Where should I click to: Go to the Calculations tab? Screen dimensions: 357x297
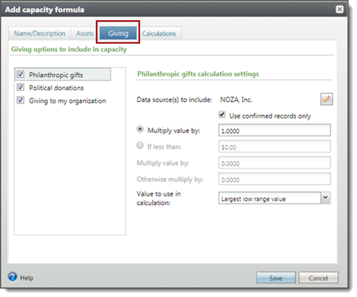point(159,34)
